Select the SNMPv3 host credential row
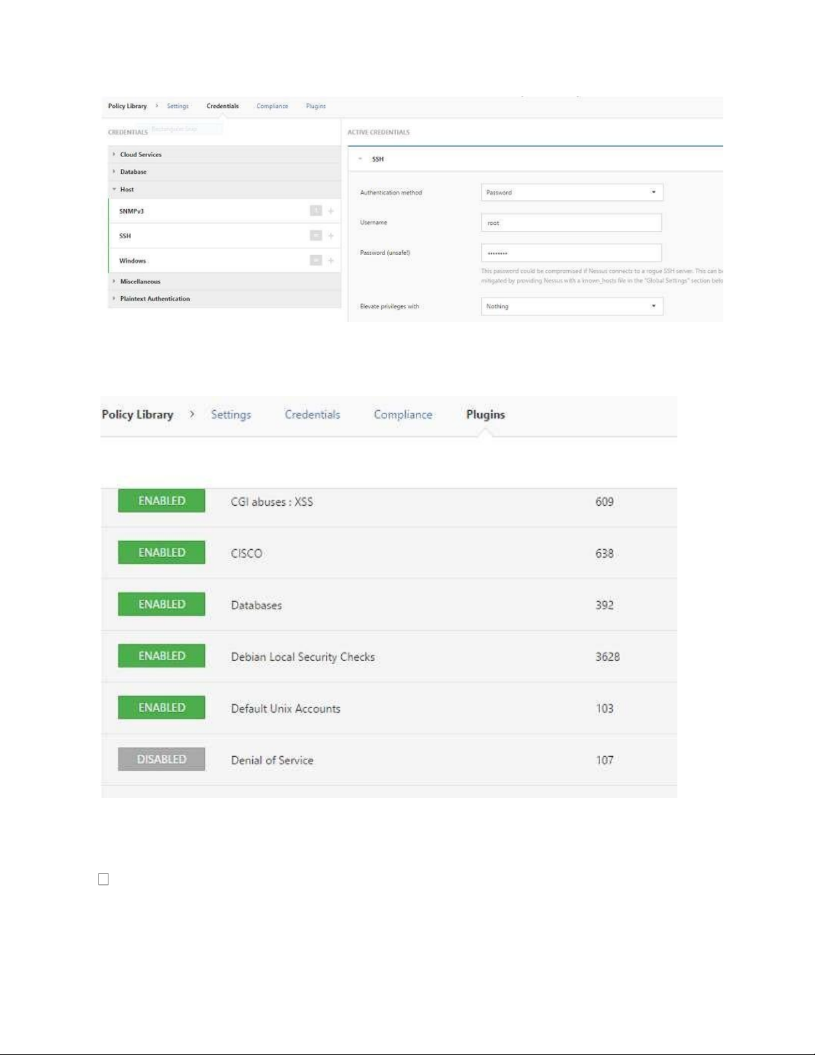The height and width of the screenshot is (1055, 815). coord(225,211)
